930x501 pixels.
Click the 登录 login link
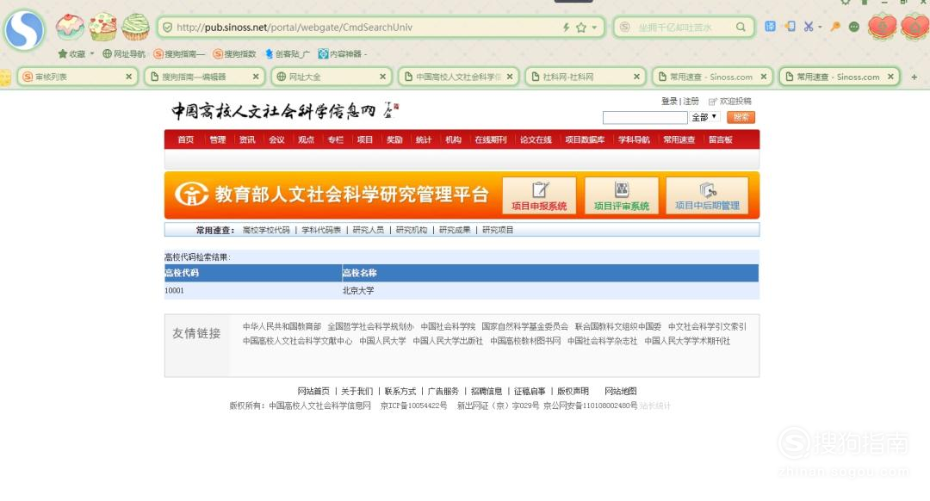pos(669,102)
